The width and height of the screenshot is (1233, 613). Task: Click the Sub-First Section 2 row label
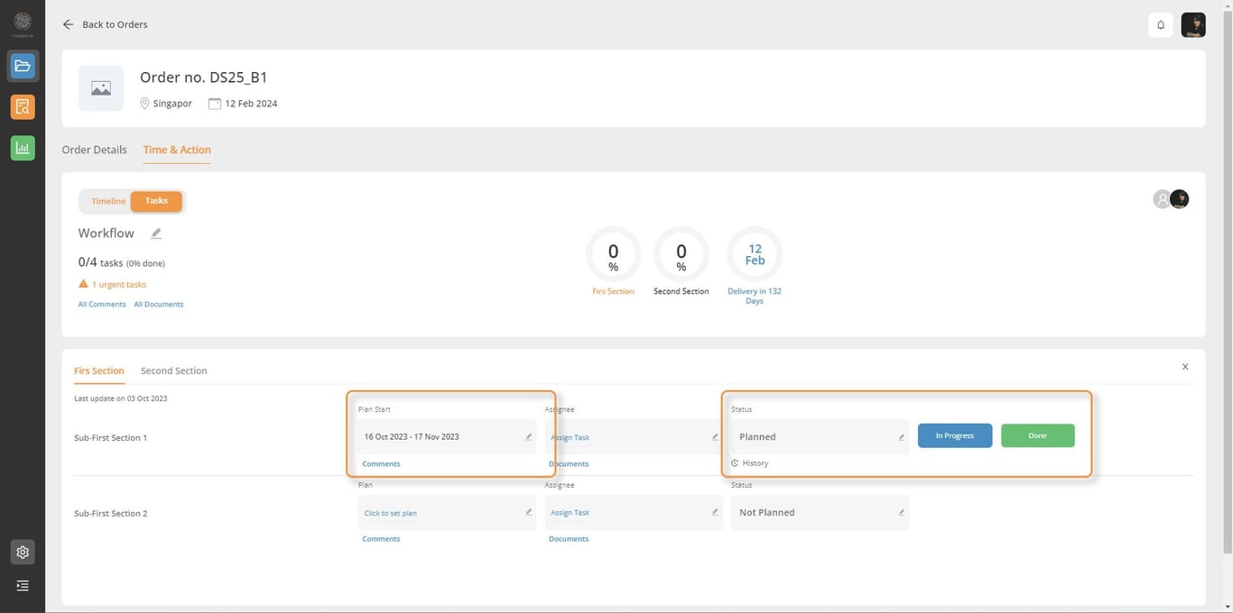coord(110,513)
